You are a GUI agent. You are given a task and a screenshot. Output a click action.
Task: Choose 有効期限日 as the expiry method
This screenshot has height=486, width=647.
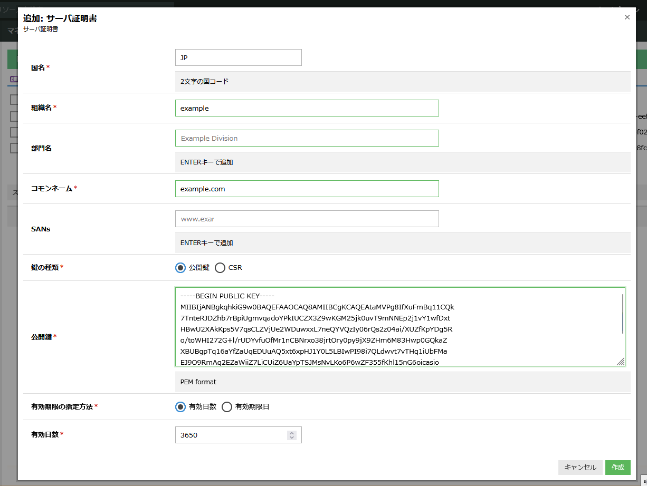[227, 407]
